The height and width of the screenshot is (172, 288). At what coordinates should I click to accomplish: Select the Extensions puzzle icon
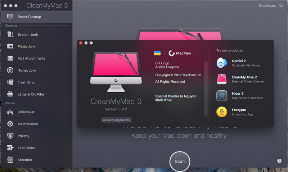click(10, 148)
